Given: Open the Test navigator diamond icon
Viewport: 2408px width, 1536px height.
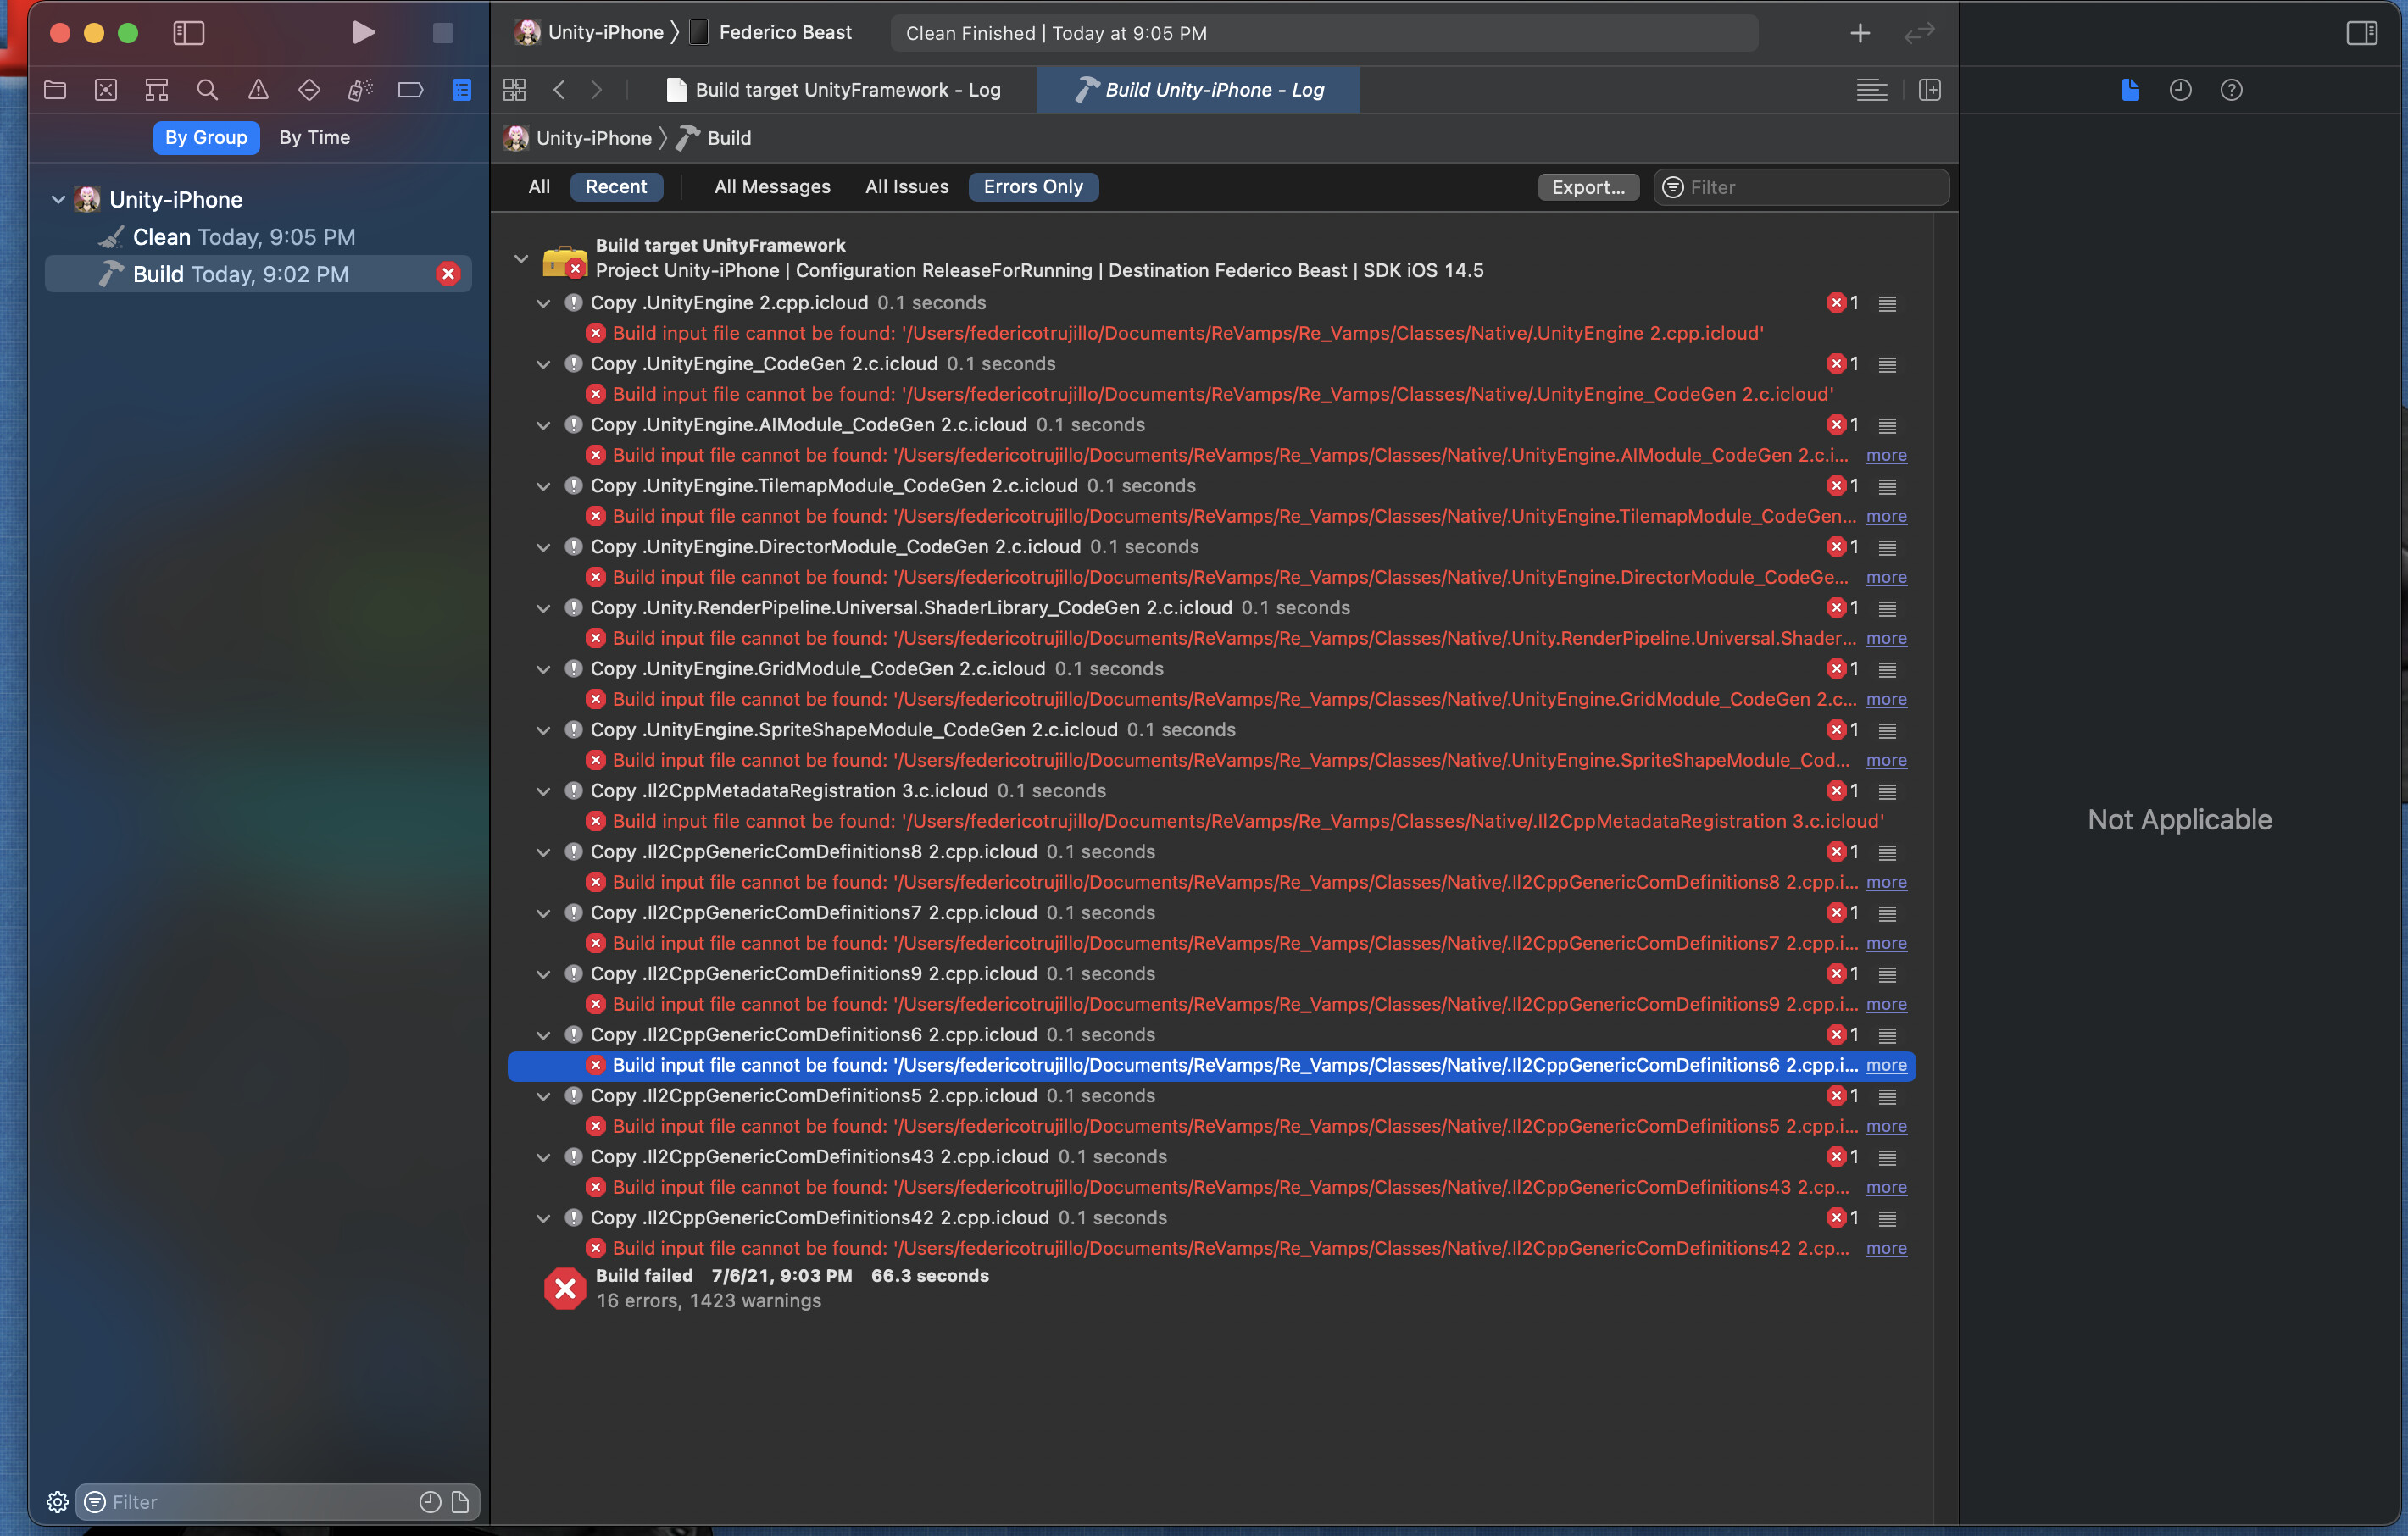Looking at the screenshot, I should 309,89.
